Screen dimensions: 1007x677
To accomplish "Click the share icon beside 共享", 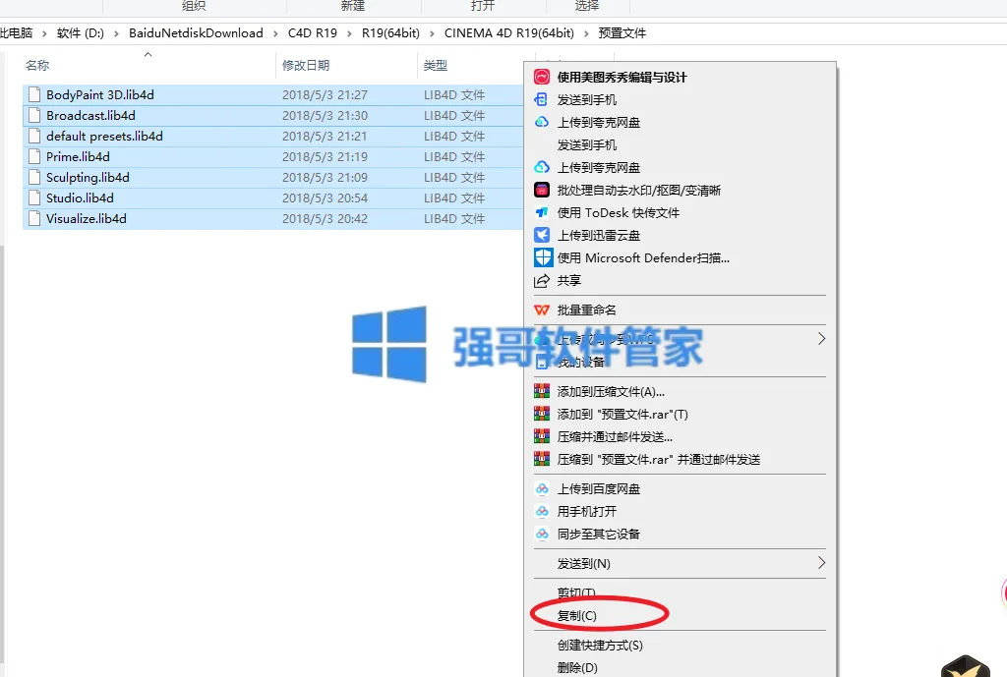I will 542,280.
